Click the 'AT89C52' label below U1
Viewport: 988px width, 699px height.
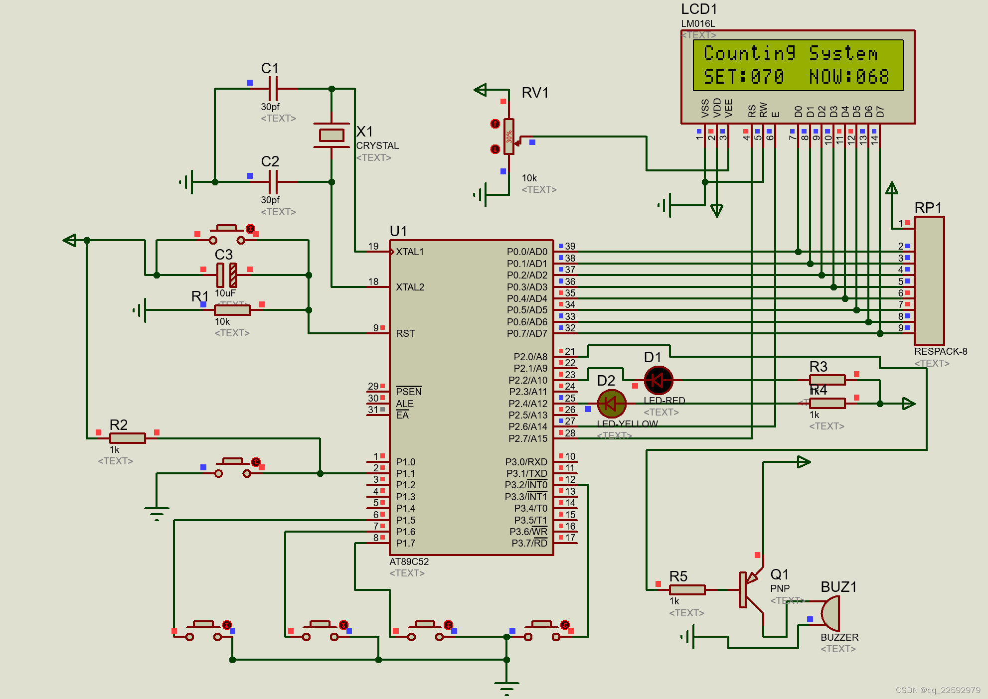(x=409, y=561)
